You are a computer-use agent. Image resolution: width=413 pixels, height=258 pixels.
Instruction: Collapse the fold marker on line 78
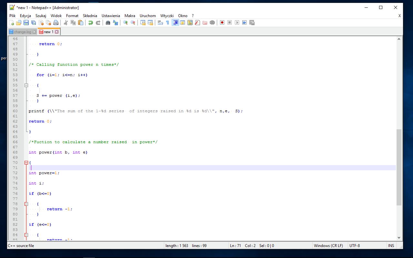click(x=26, y=204)
